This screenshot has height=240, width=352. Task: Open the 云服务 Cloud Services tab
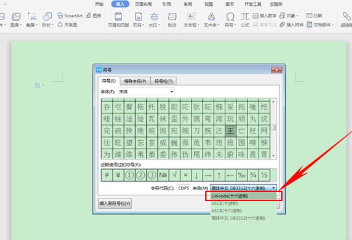tap(276, 4)
